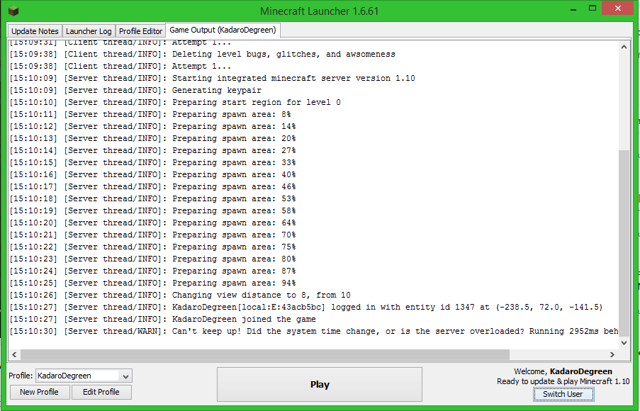Click the log line 'Generating keypair'
640x411 pixels.
click(135, 90)
